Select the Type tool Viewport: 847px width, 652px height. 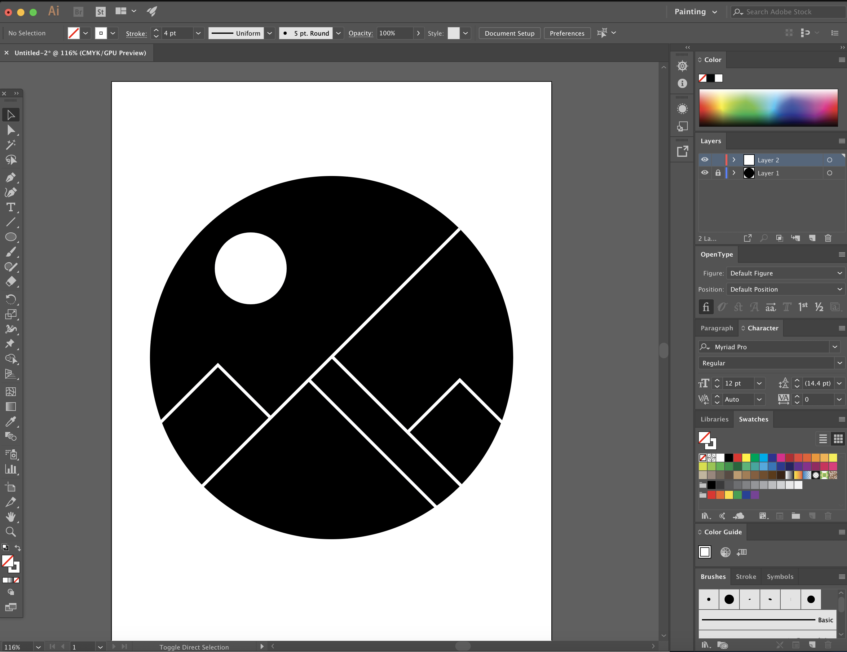click(x=11, y=208)
